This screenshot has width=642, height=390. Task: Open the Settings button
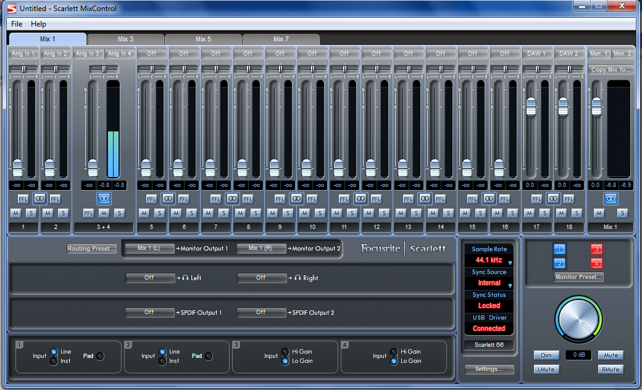pos(489,369)
